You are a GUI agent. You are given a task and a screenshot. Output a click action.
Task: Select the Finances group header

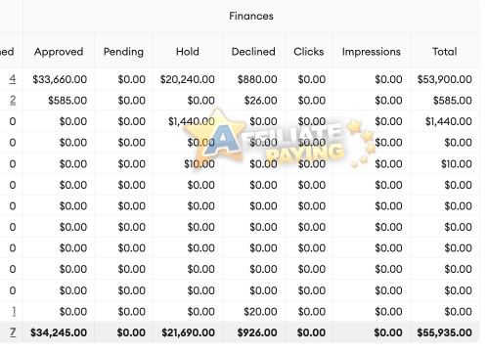[251, 16]
